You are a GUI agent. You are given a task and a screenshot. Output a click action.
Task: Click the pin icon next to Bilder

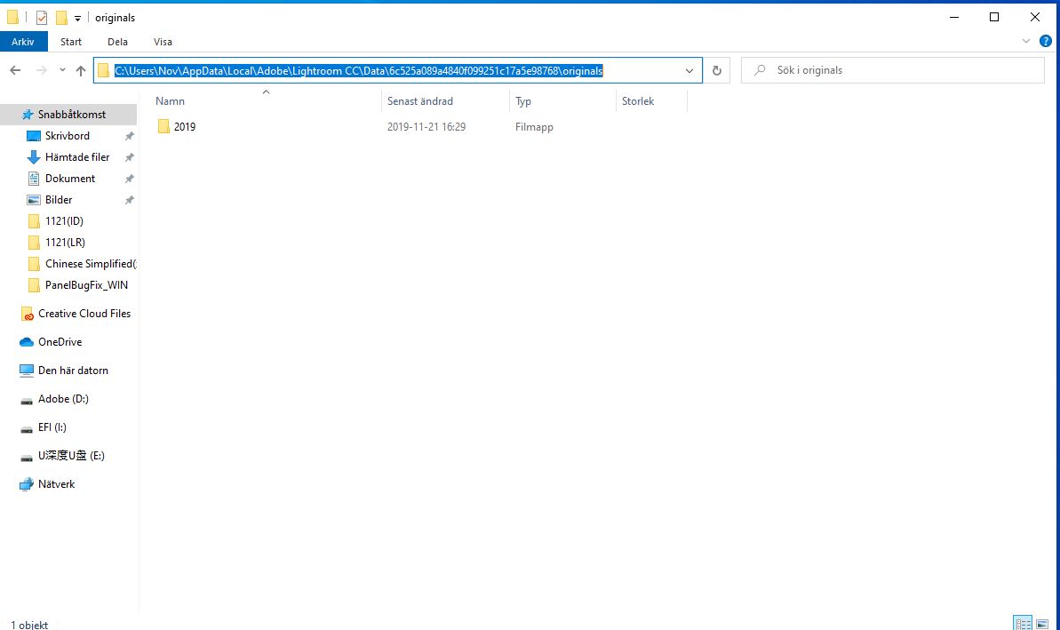point(129,200)
